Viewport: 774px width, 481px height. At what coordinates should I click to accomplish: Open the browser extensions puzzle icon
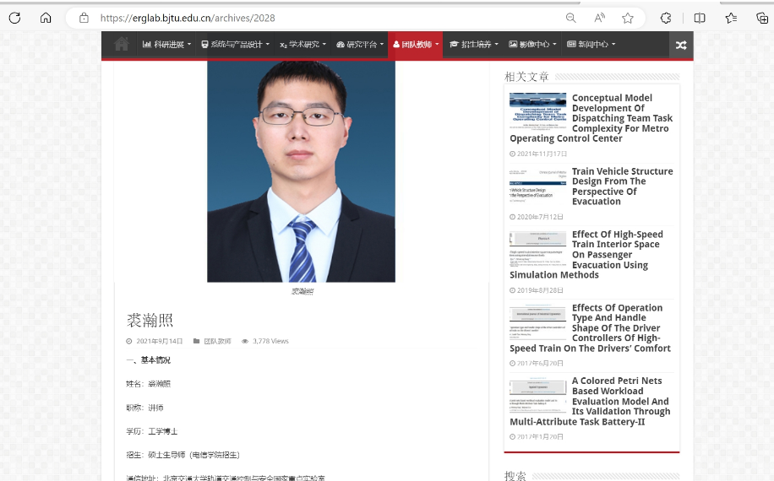pos(666,18)
